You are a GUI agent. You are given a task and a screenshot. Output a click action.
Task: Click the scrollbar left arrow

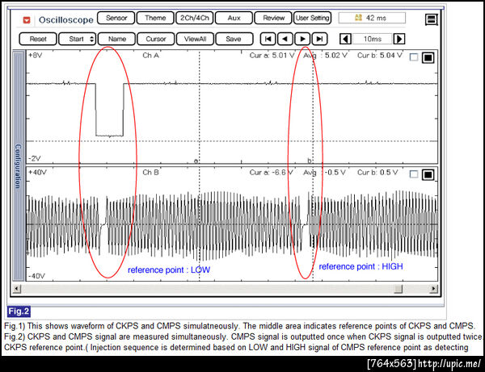[x=17, y=289]
